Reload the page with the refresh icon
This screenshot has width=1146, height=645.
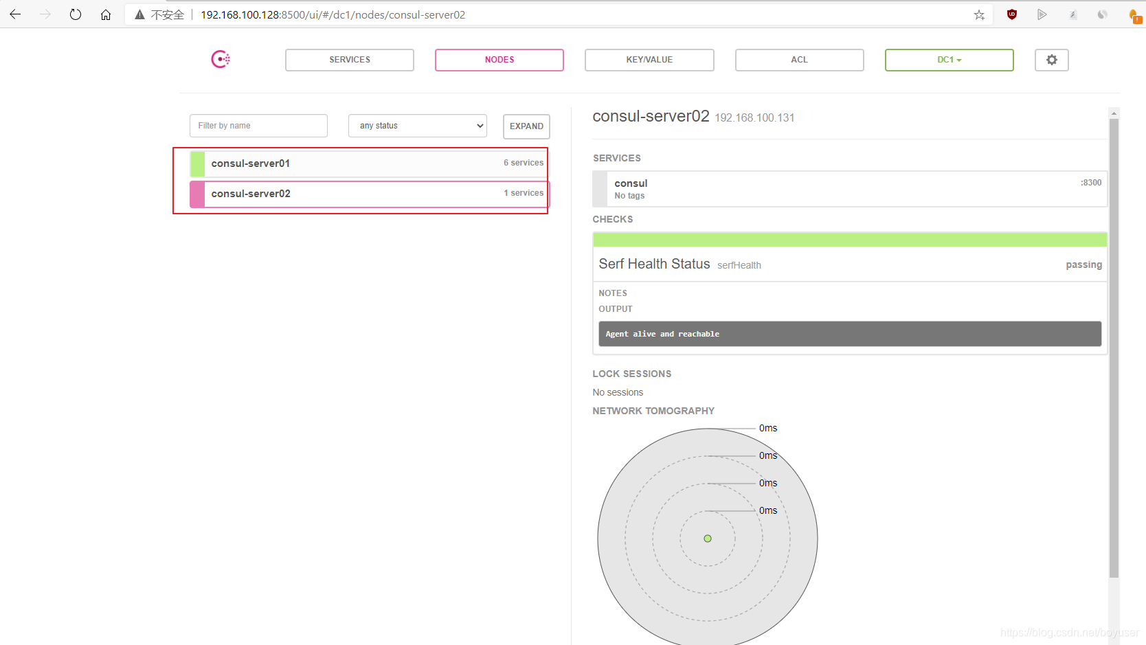76,14
